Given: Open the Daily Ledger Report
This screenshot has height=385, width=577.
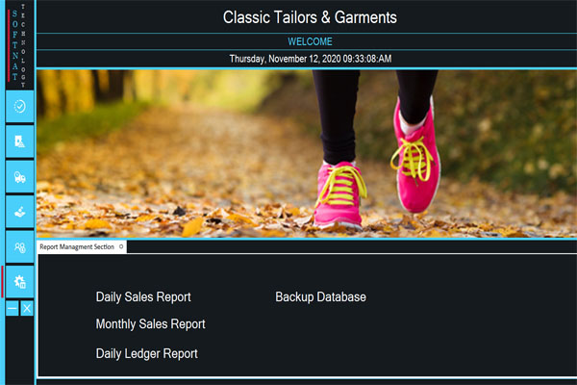Looking at the screenshot, I should coord(146,353).
